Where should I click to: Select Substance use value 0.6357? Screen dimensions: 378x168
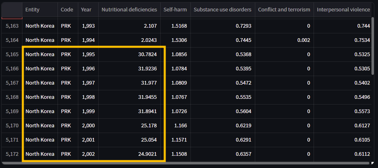coord(223,154)
